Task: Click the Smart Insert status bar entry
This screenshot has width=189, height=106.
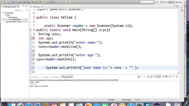Action: click(x=126, y=100)
